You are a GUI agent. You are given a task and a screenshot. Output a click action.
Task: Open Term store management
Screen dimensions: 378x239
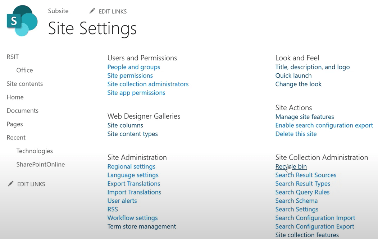click(x=141, y=226)
